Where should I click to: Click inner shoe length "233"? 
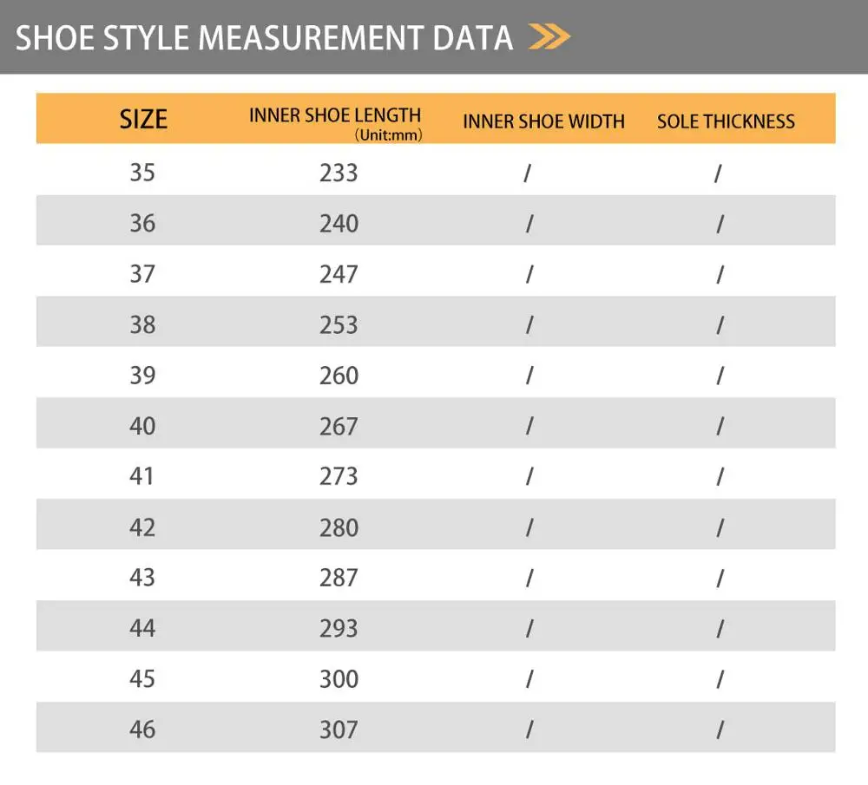click(x=339, y=173)
